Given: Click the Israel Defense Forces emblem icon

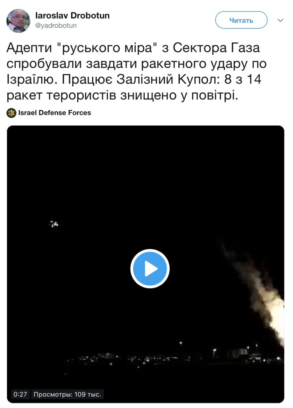Looking at the screenshot, I should 11,113.
